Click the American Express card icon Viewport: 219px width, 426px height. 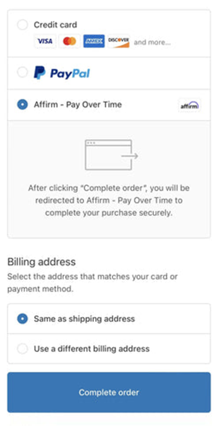tap(94, 42)
